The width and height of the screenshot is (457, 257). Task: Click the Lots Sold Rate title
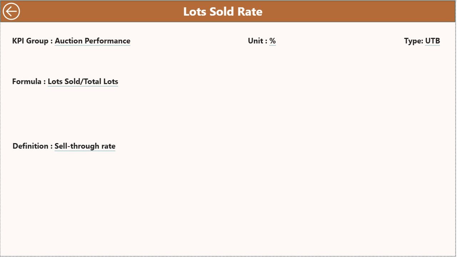[x=223, y=11]
